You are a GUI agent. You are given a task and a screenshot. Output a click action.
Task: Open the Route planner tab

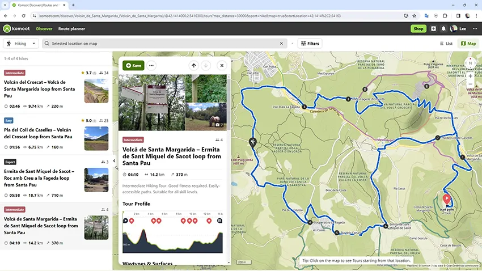pyautogui.click(x=71, y=28)
